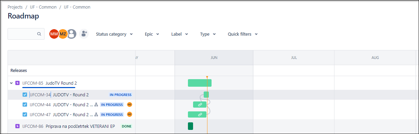
Task: Click the JUL month header
Action: pyautogui.click(x=294, y=58)
